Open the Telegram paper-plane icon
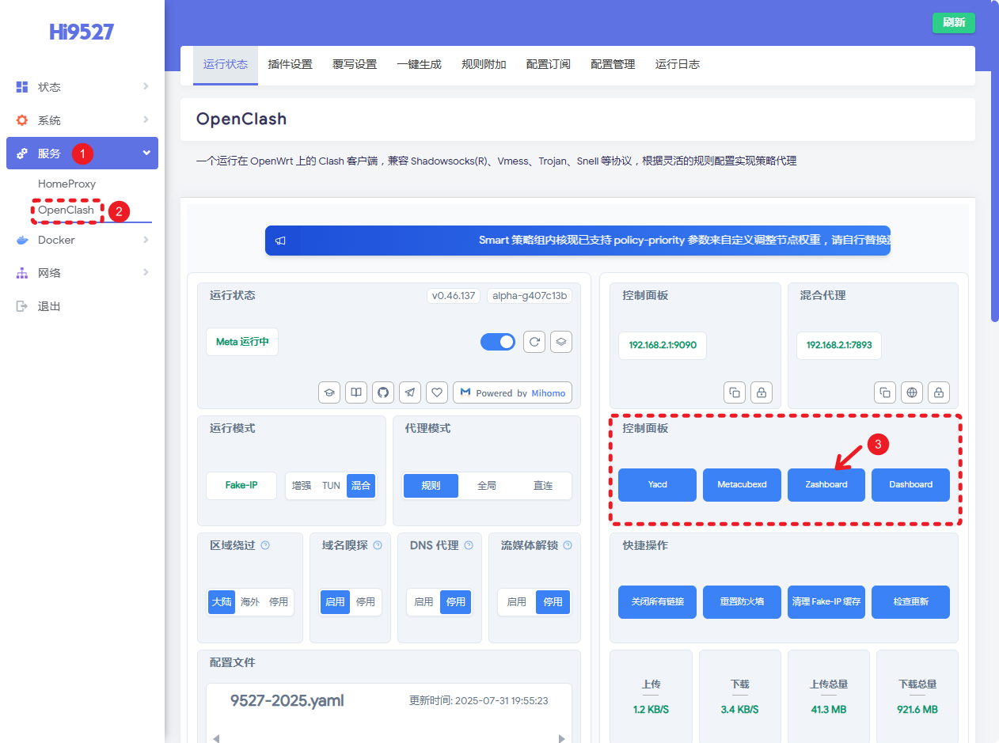The width and height of the screenshot is (999, 743). pos(410,392)
